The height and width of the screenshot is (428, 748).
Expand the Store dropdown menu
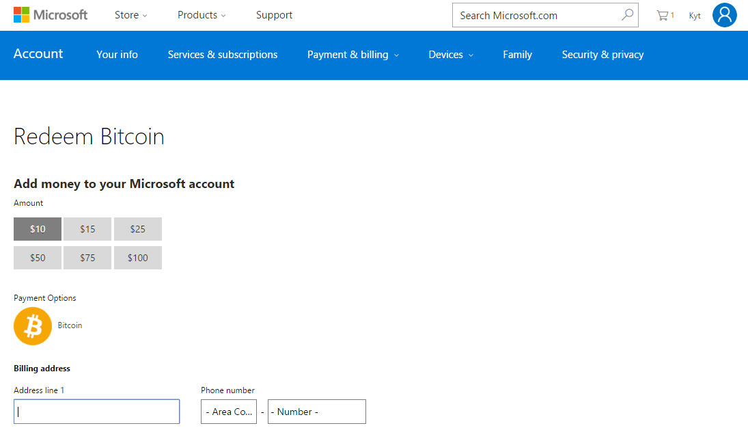click(x=130, y=15)
